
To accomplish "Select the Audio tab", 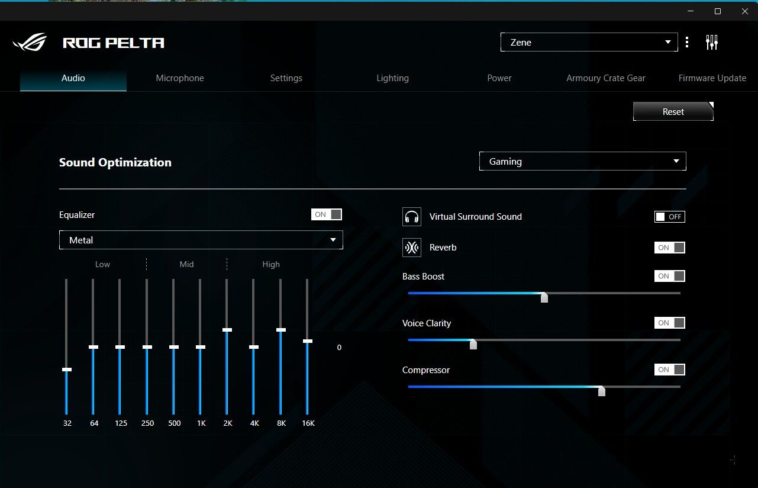I will click(73, 78).
